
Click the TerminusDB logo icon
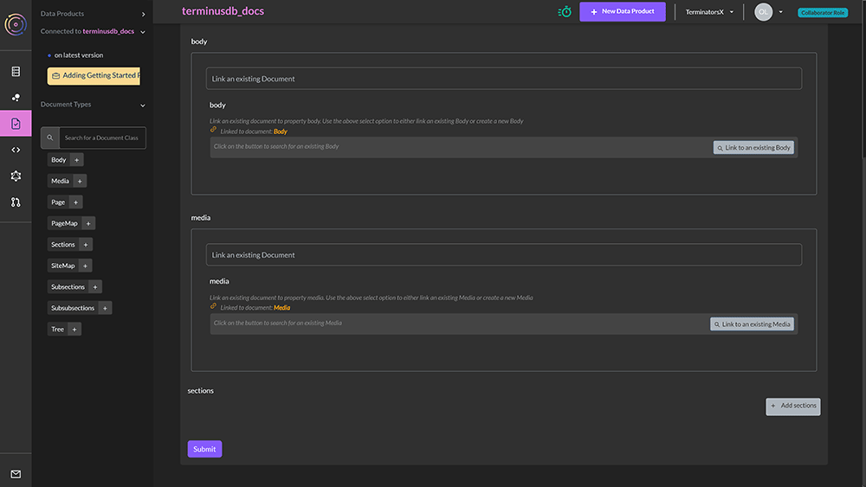pos(16,24)
